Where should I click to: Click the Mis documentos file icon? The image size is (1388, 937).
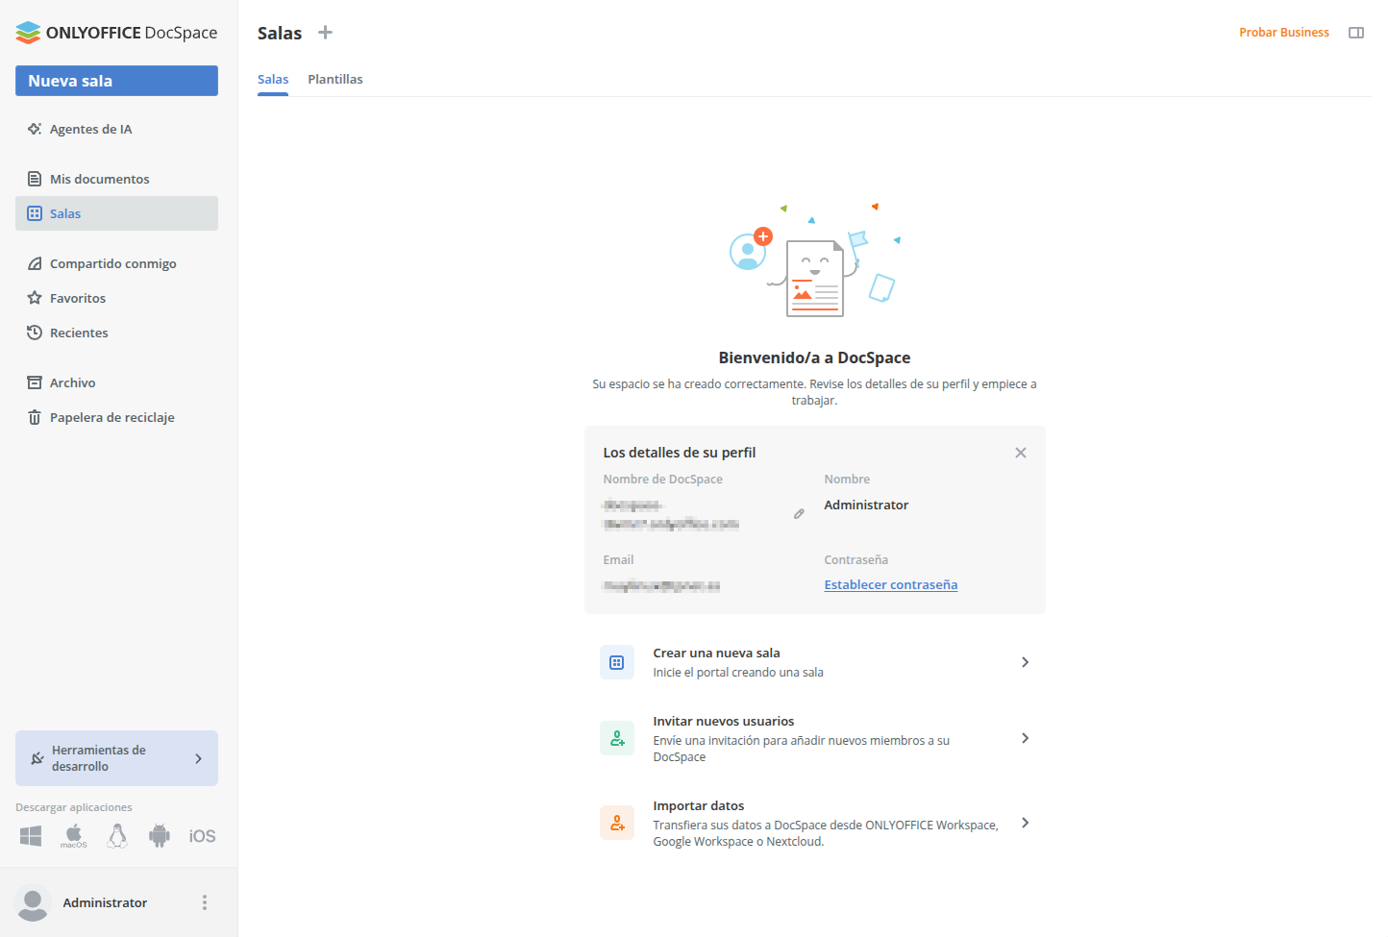click(x=35, y=179)
